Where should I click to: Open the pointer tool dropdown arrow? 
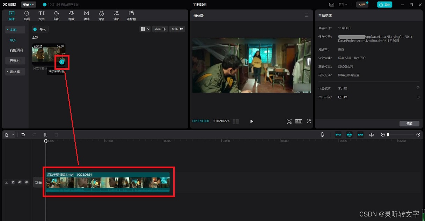13,135
